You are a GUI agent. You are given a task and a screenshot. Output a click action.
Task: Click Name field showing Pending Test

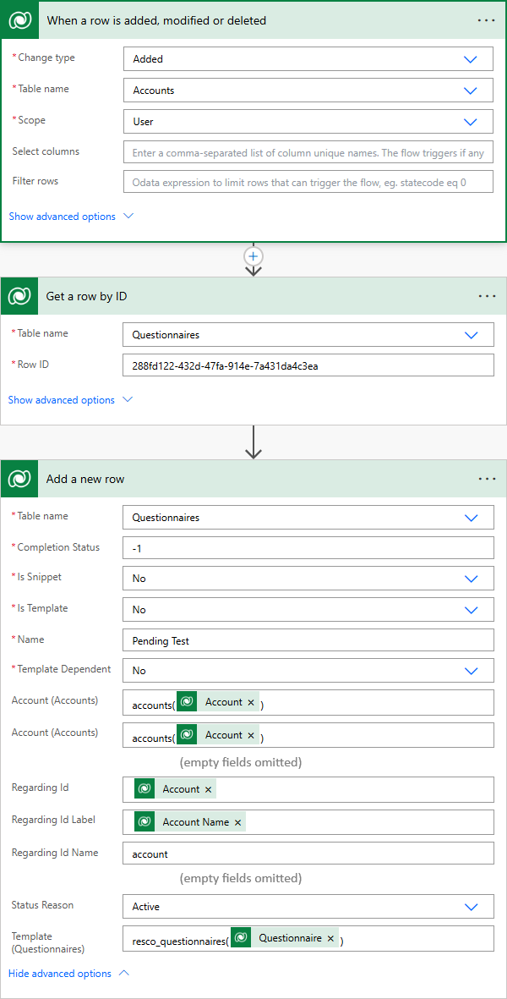point(308,640)
